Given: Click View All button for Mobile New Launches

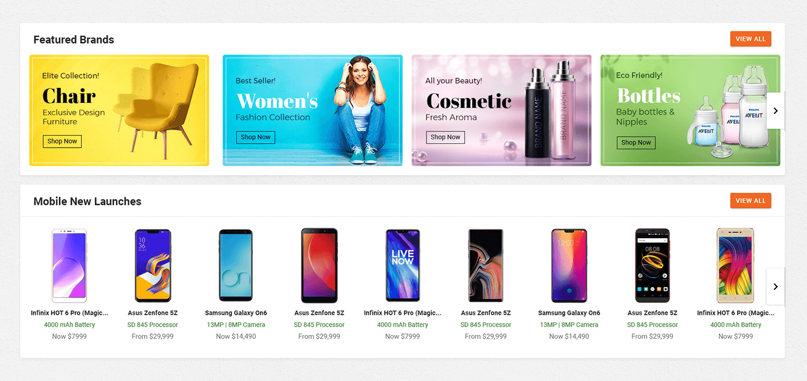Looking at the screenshot, I should tap(750, 201).
